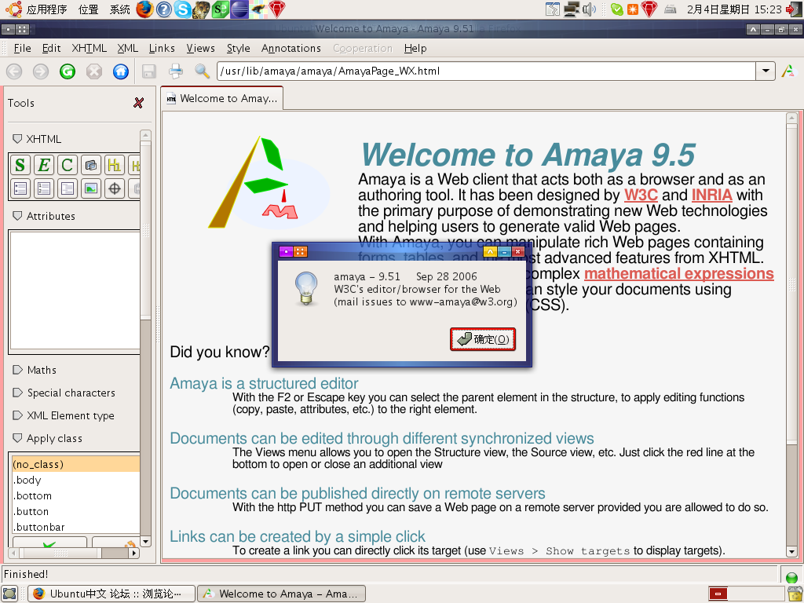
Task: Print the current document
Action: (x=175, y=71)
